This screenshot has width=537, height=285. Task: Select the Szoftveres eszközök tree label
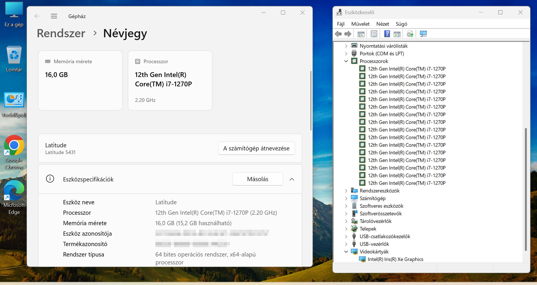[381, 206]
